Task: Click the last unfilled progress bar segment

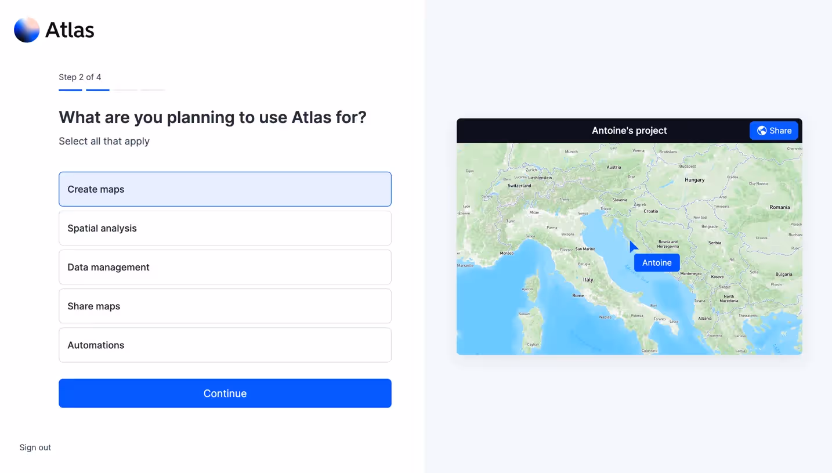Action: coord(153,91)
